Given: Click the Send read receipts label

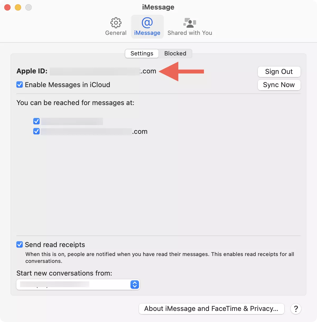Looking at the screenshot, I should (x=55, y=245).
